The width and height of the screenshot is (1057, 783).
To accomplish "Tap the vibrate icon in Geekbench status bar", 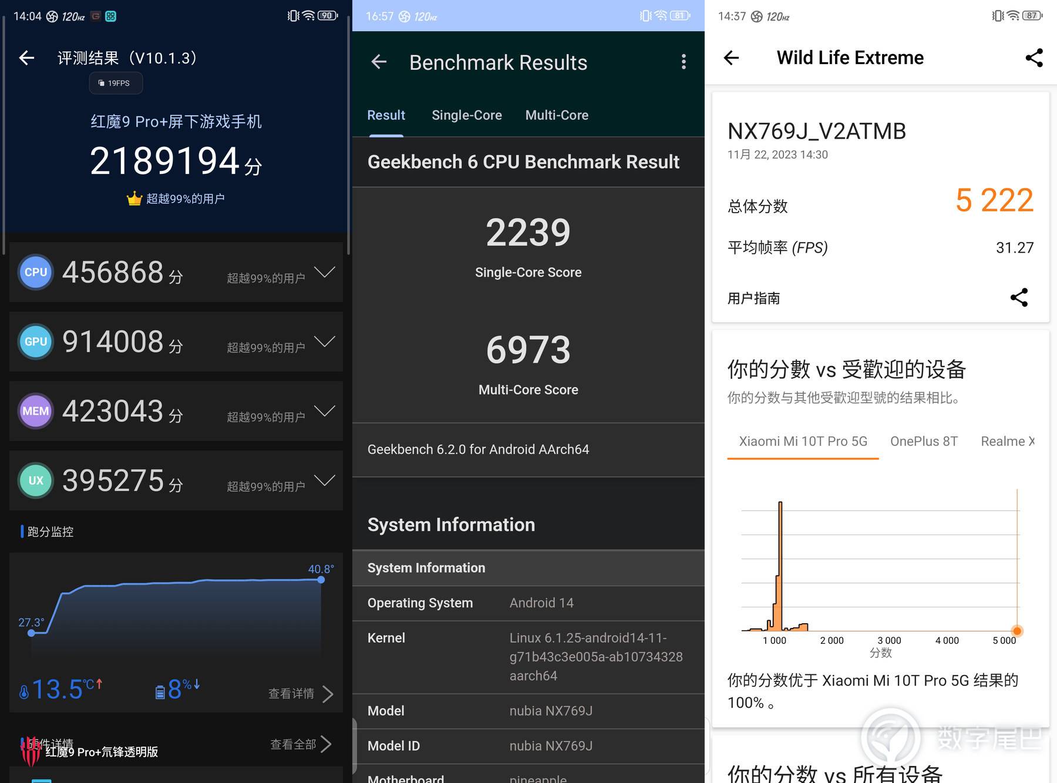I will [x=645, y=16].
